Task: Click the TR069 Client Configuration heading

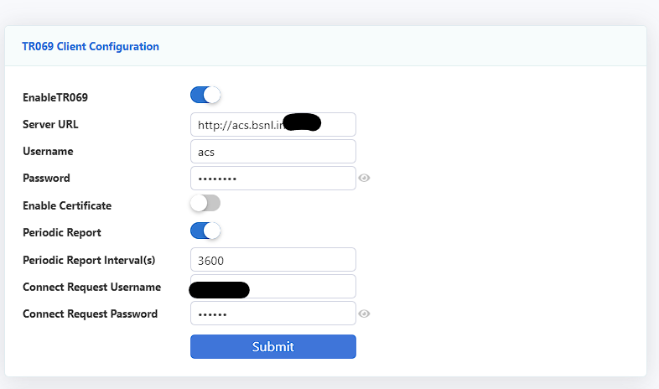Action: coord(91,46)
